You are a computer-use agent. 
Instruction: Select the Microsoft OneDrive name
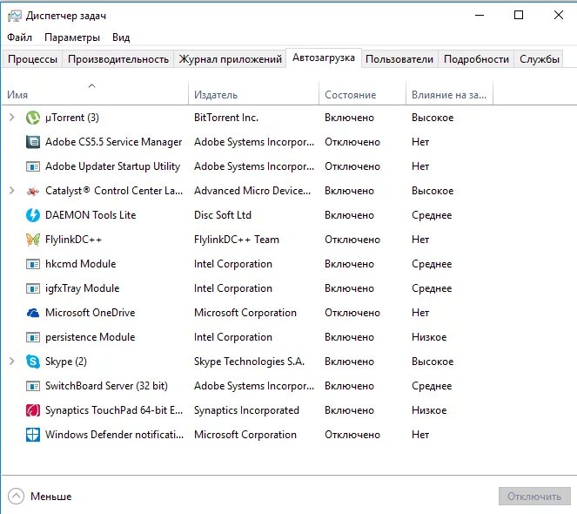point(91,313)
